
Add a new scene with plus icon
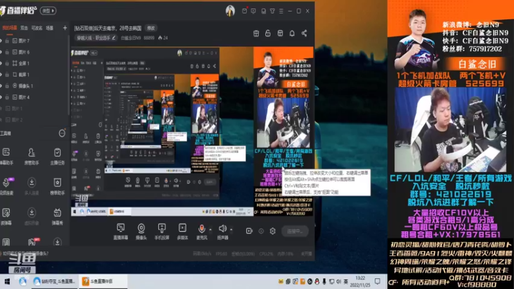pos(65,28)
